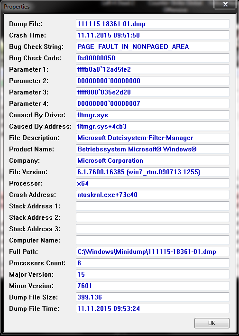Click the empty Stack Address 2 field
Image resolution: width=239 pixels, height=336 pixels.
click(x=153, y=217)
